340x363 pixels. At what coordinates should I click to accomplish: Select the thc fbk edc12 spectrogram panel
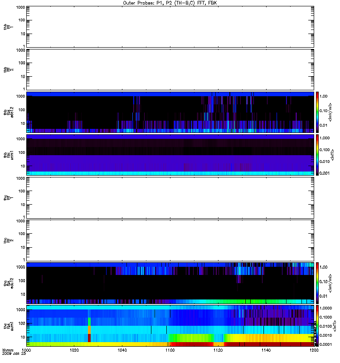pyautogui.click(x=170, y=283)
